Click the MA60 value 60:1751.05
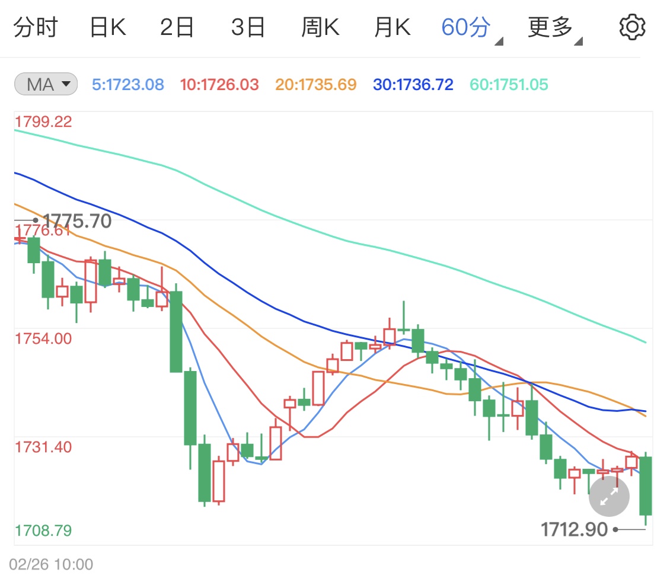667x582 pixels. [x=509, y=85]
